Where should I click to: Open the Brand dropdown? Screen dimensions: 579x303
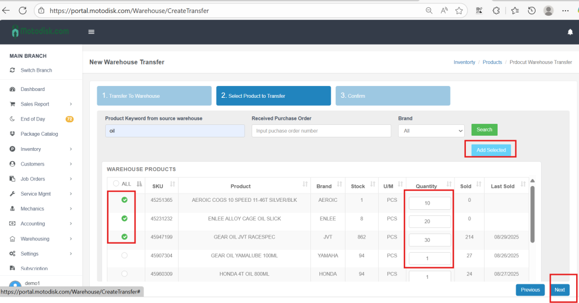(x=431, y=131)
